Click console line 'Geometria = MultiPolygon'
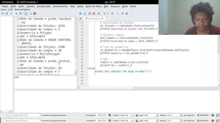Viewport: 220px width, 123px height. pyautogui.click(x=40, y=54)
